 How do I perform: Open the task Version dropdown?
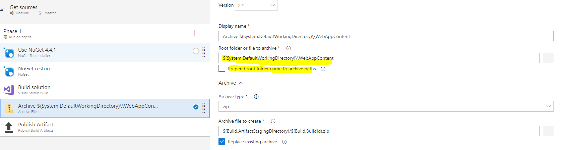pyautogui.click(x=256, y=5)
